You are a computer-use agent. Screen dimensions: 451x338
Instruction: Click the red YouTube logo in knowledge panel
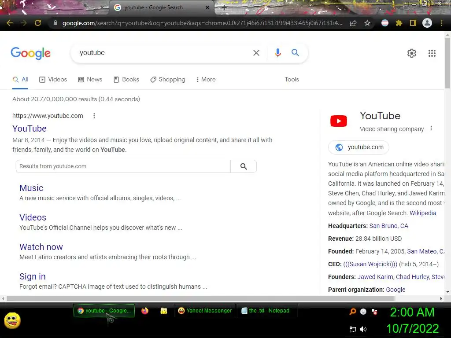pyautogui.click(x=339, y=121)
